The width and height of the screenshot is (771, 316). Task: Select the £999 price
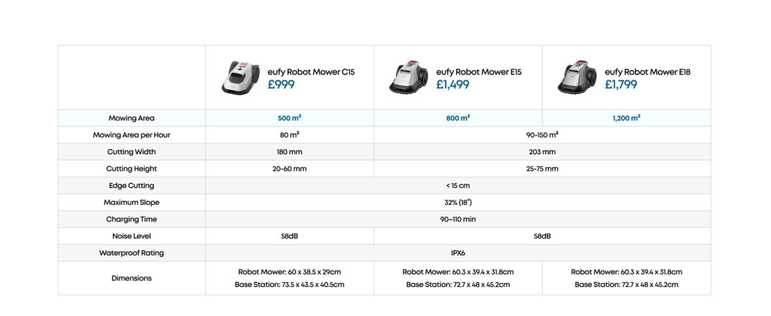281,84
